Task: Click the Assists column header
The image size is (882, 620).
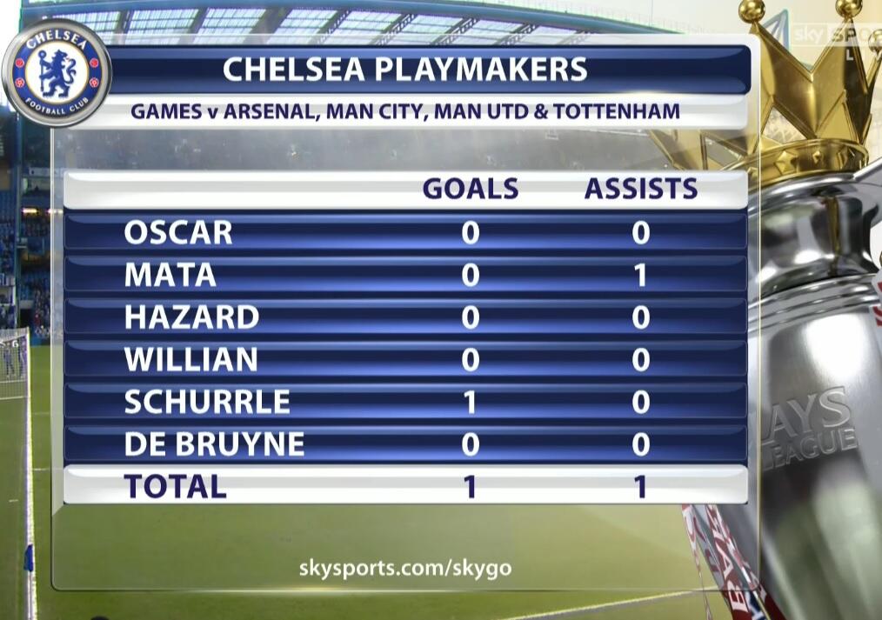Action: click(640, 189)
